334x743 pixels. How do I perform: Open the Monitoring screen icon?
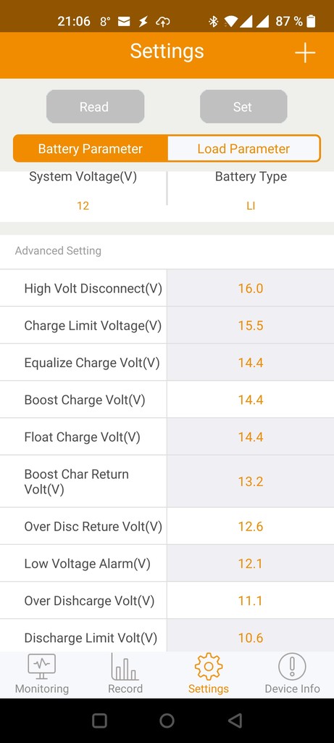coord(41,666)
